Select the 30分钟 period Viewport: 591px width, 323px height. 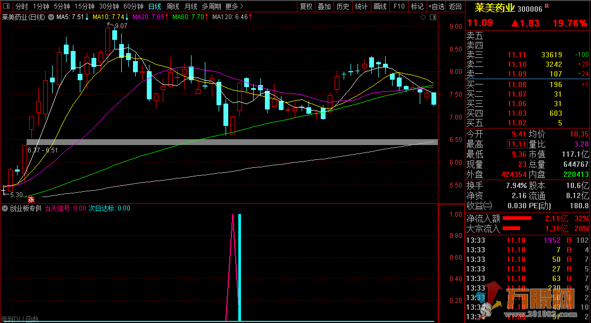(x=109, y=6)
